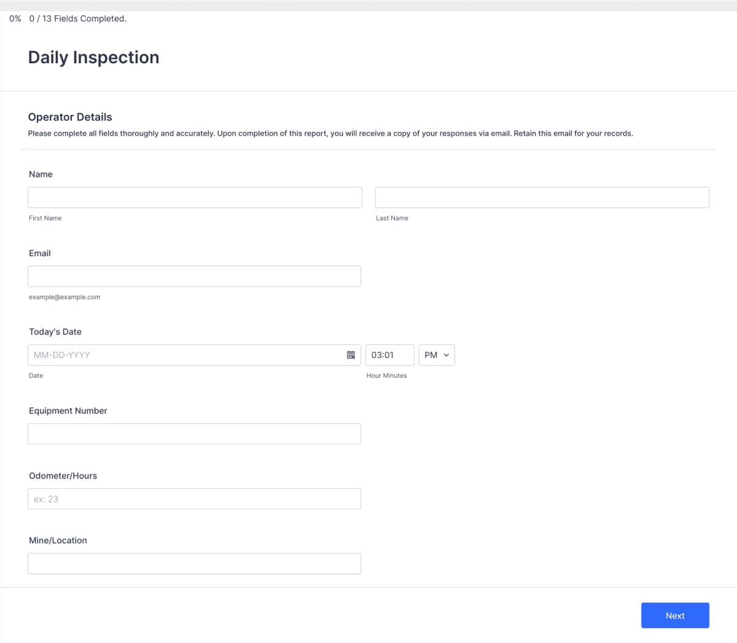Click the fields completed progress indicator

(x=77, y=18)
